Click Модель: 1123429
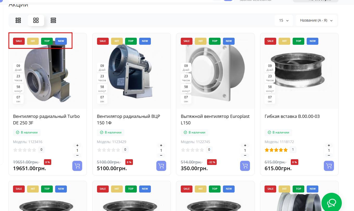Screen dimensions: 354x211 [112, 142]
